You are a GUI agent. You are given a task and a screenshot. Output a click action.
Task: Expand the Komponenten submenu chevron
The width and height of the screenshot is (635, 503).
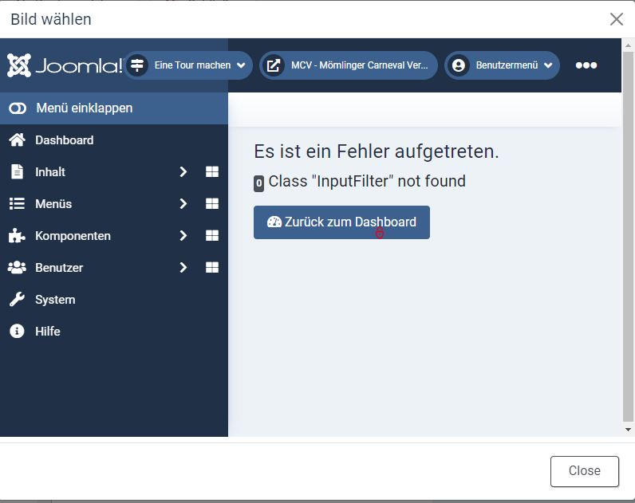[183, 236]
